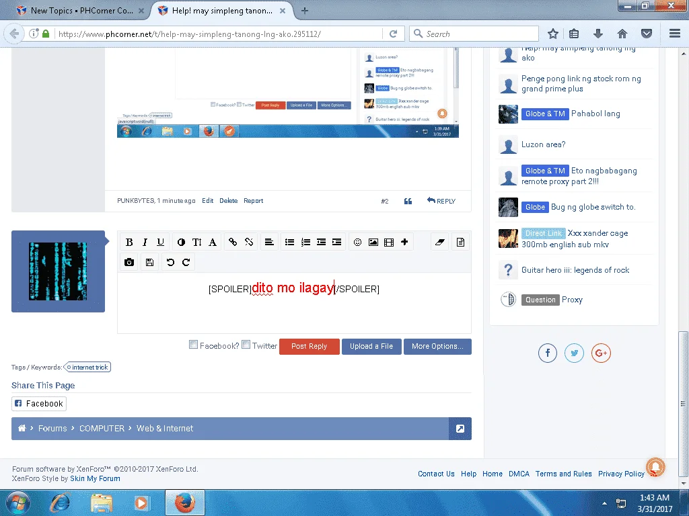Viewport: 689px width, 516px height.
Task: Click round Twitter social icon
Action: (574, 353)
